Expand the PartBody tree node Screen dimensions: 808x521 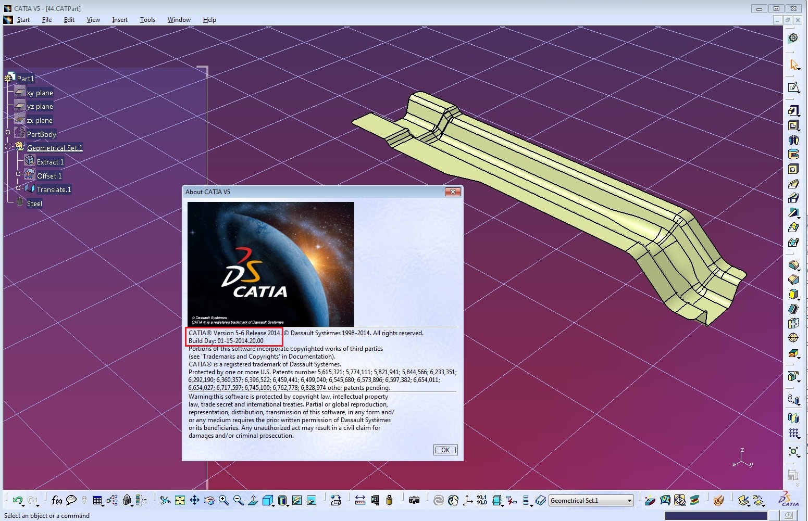8,132
